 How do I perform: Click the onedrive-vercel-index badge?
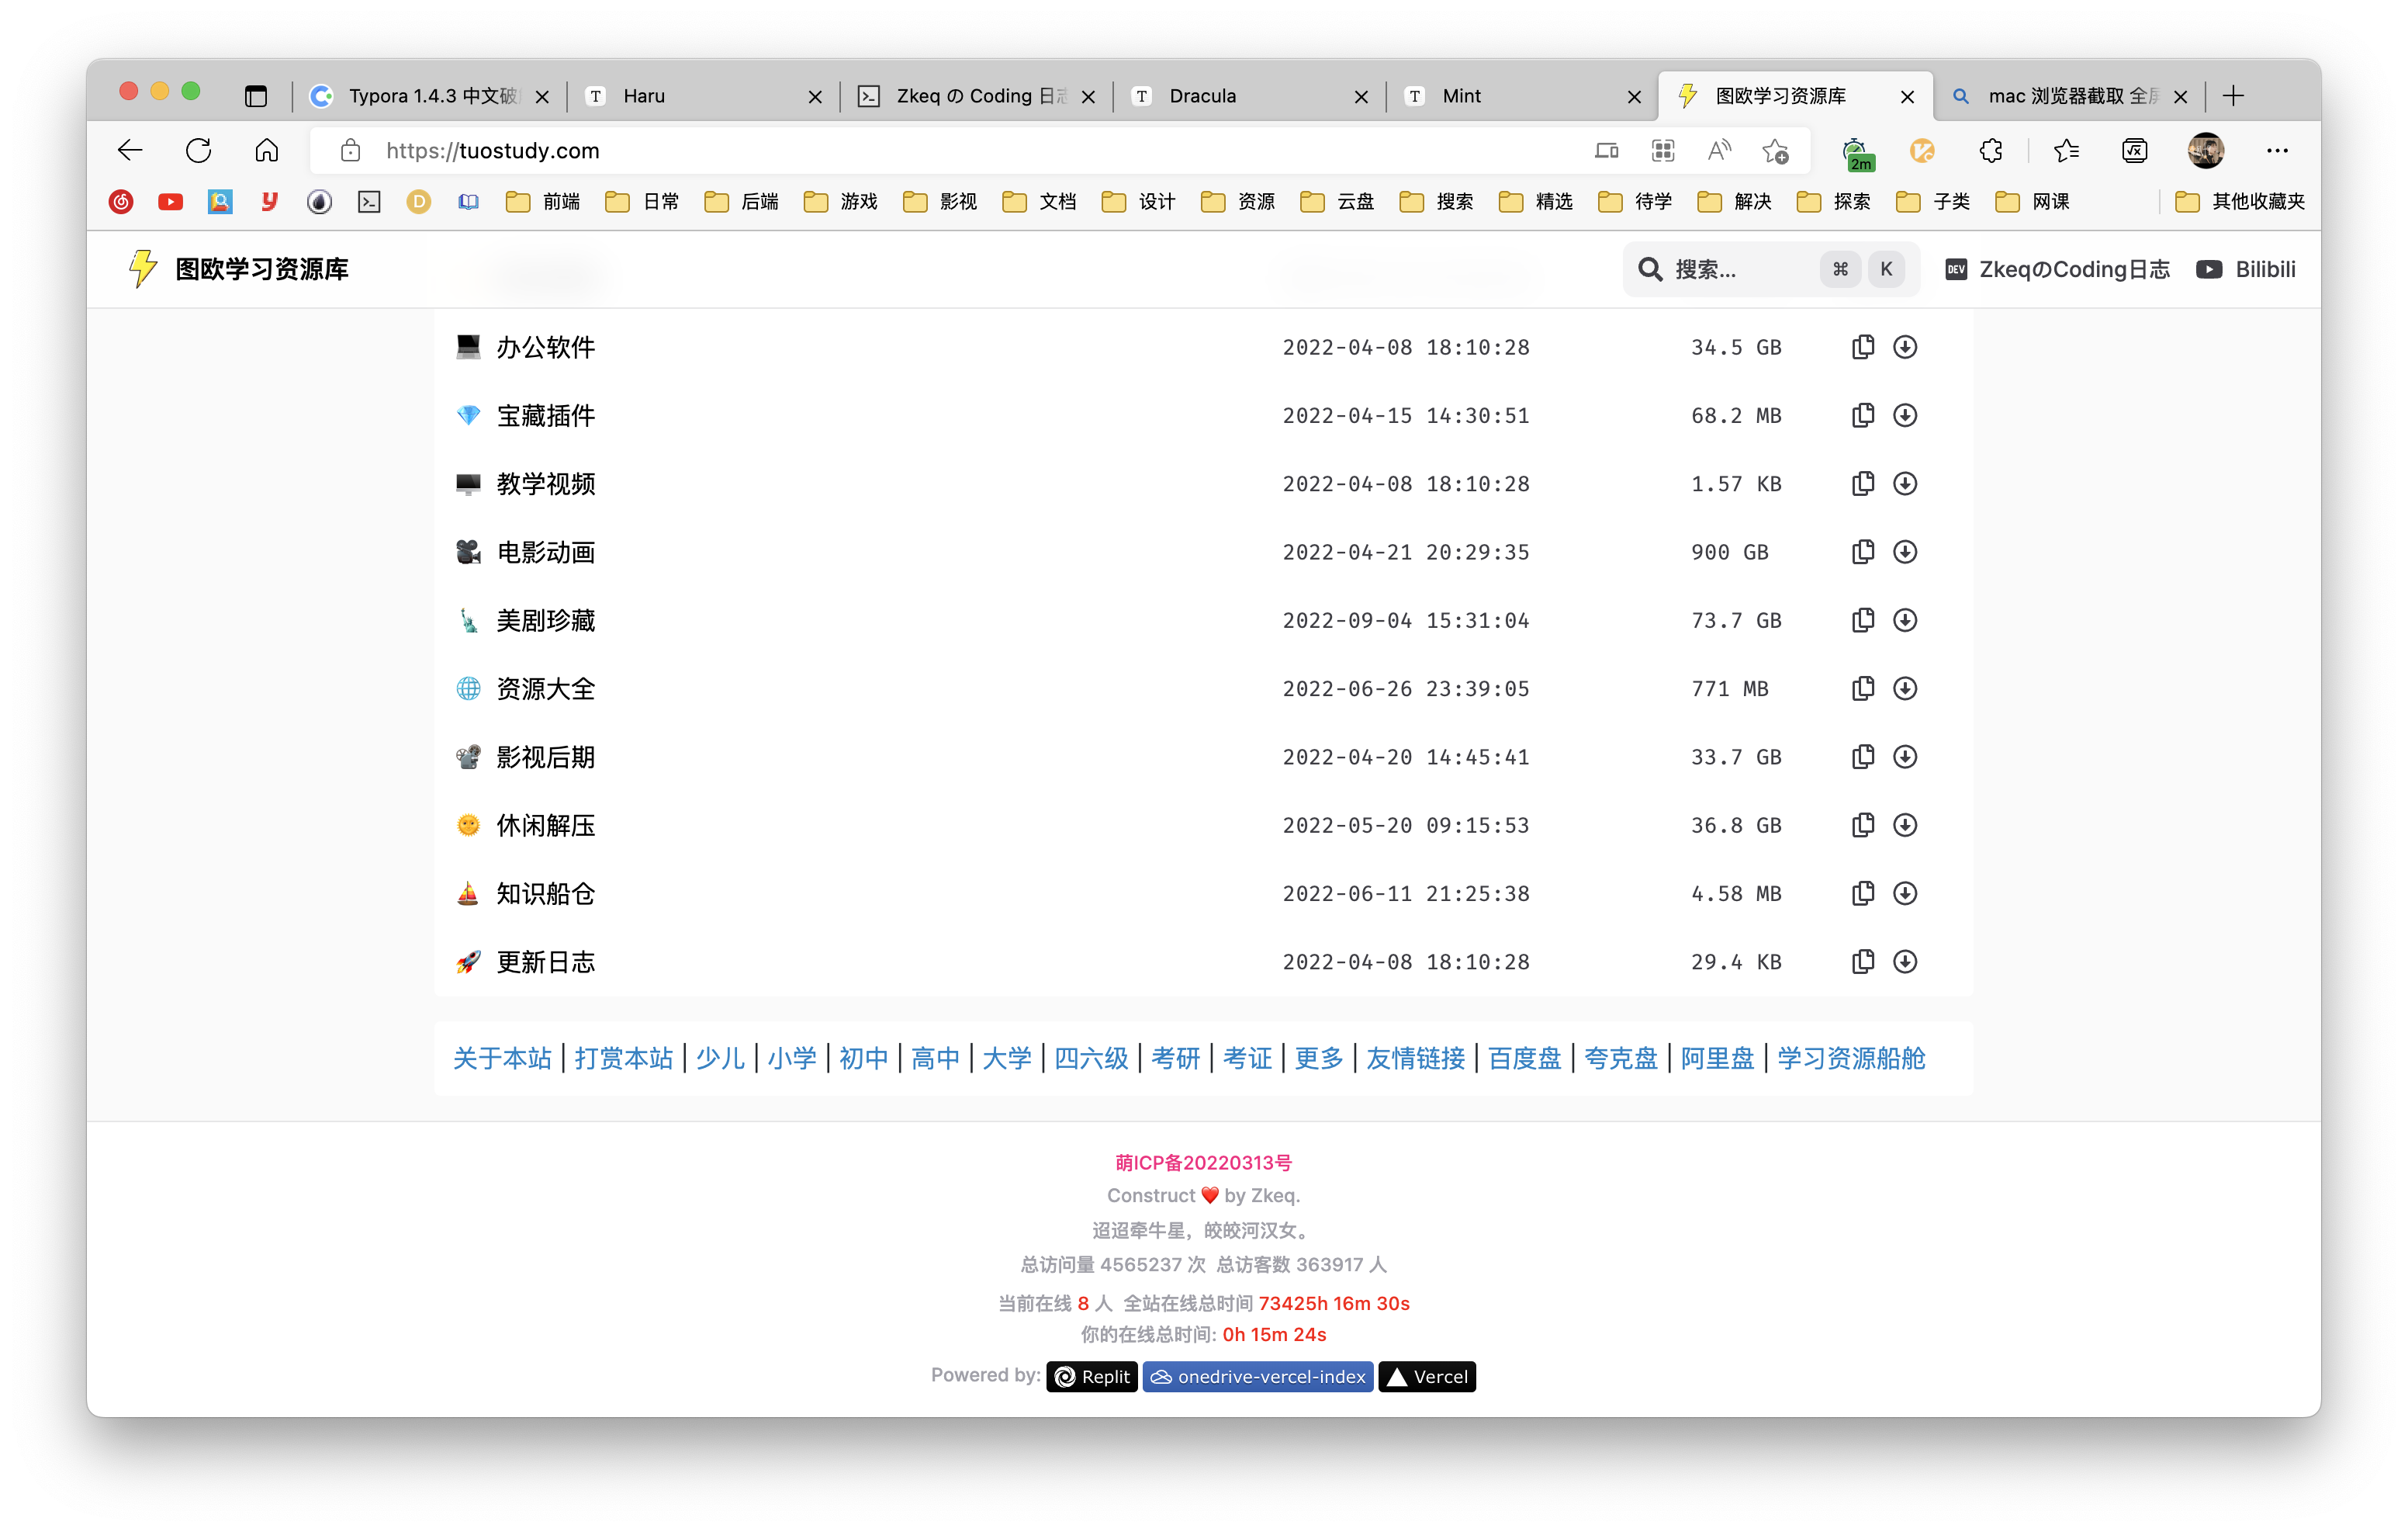[x=1258, y=1377]
